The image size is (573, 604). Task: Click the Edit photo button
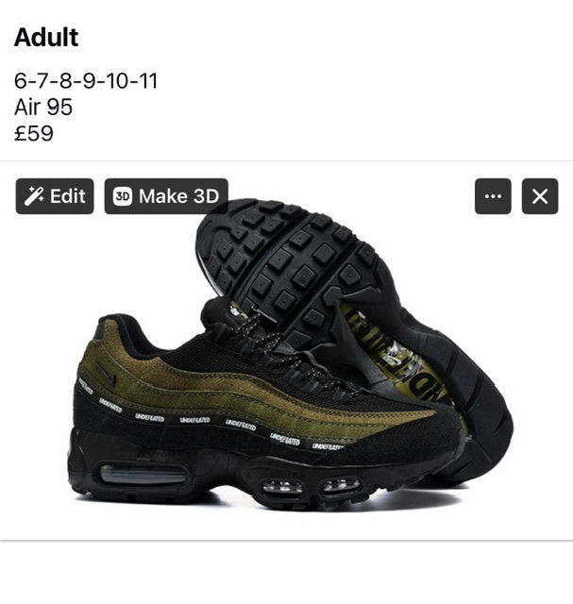[x=55, y=196]
